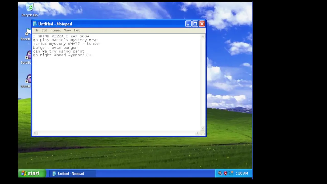Click the "Untitled - Notepad" window title
The image size is (327, 184).
click(55, 24)
